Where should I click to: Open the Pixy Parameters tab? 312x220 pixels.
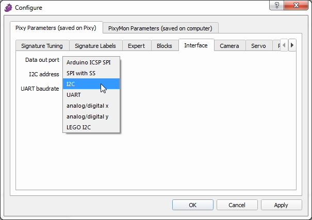pyautogui.click(x=56, y=27)
